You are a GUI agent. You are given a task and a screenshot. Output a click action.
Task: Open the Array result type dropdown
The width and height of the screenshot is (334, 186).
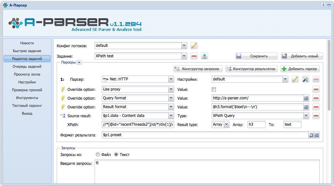coord(227,124)
